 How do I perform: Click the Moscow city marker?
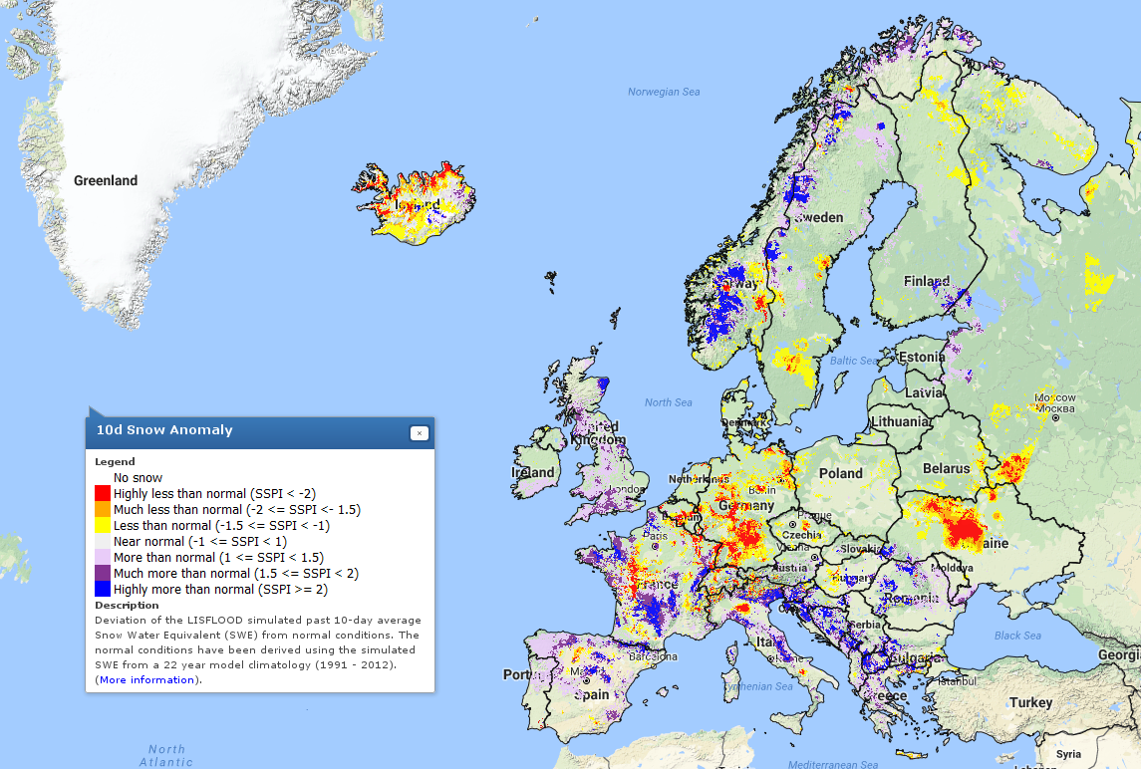point(1055,418)
